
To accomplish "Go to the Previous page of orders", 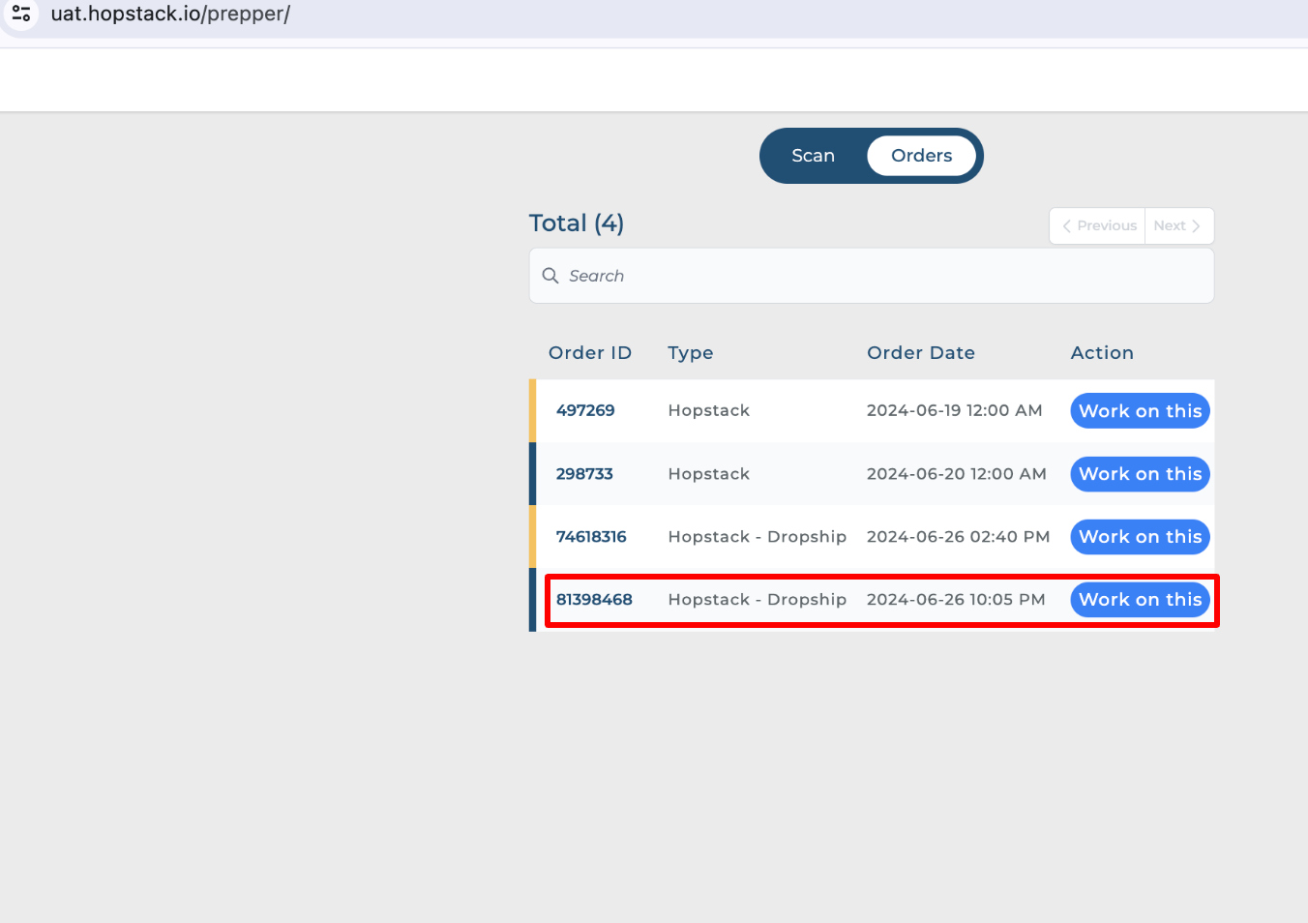I will [x=1098, y=225].
